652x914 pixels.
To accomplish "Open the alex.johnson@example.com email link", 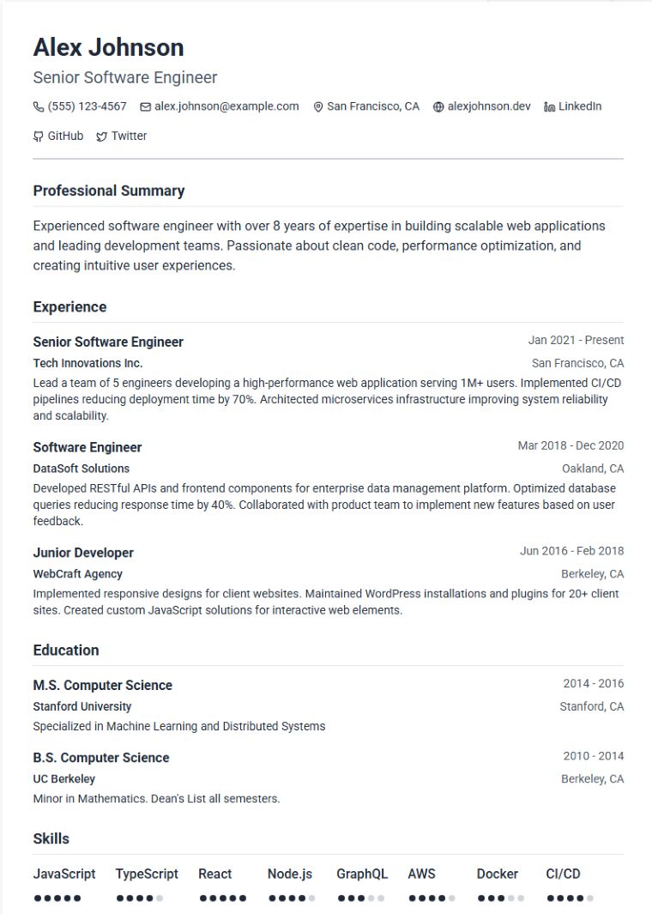I will [226, 106].
